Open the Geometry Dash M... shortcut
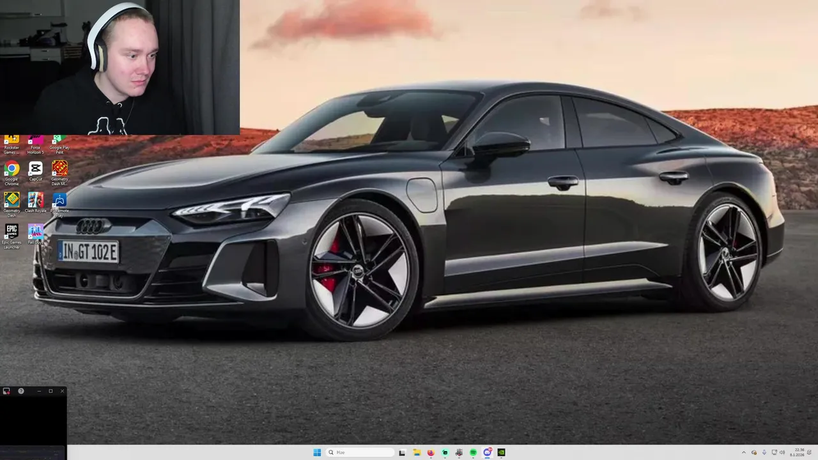This screenshot has width=818, height=460. [x=59, y=173]
